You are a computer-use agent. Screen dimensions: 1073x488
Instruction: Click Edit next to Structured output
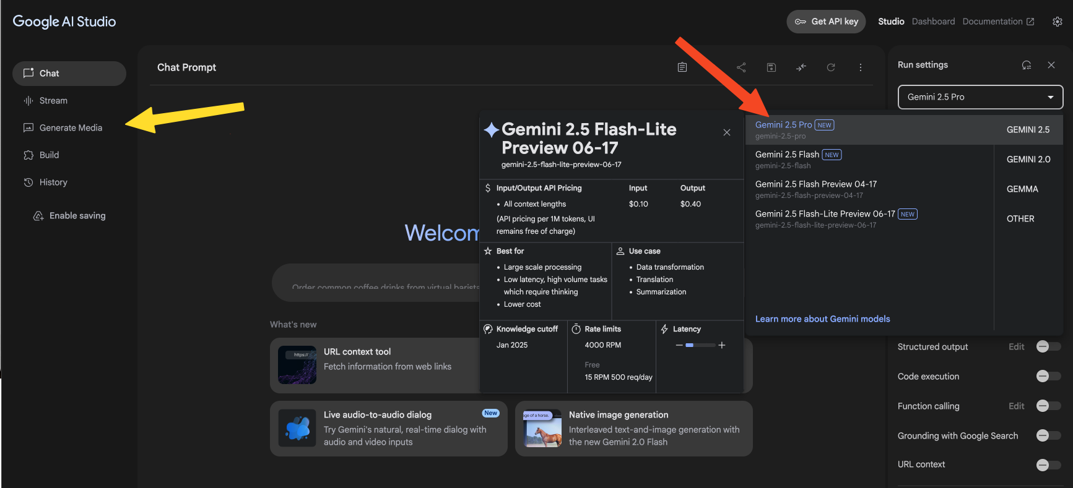(1016, 347)
